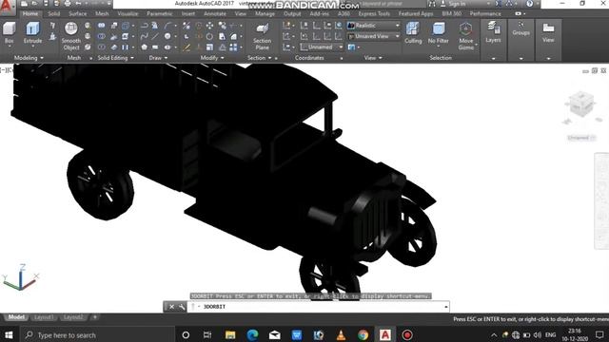Image resolution: width=609 pixels, height=342 pixels.
Task: Select the Copy tool in Modify panel
Action: (x=223, y=26)
